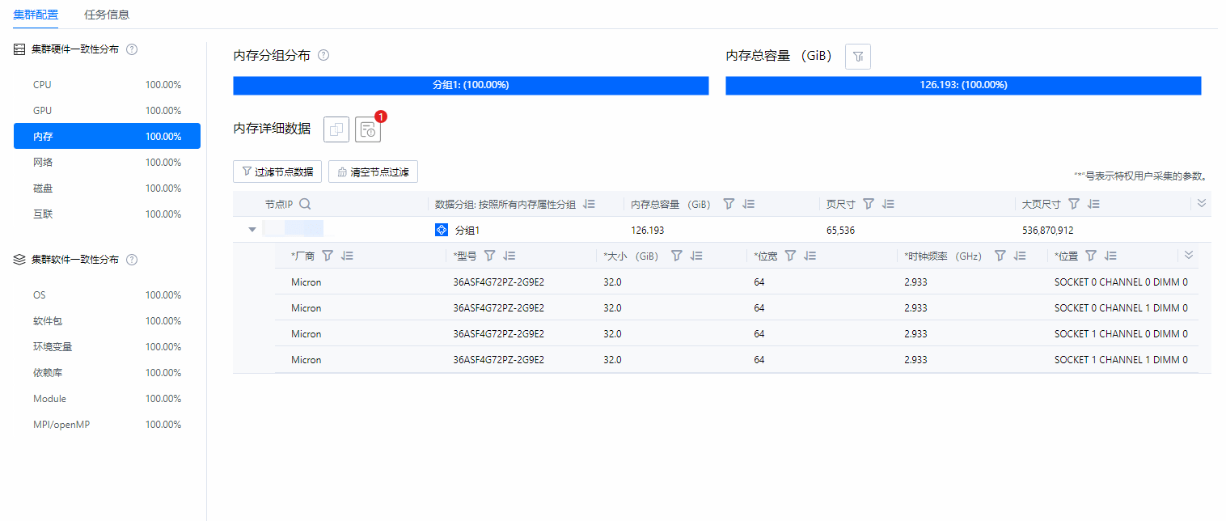Click the 分组1 label in the table row
This screenshot has height=521, width=1226.
[467, 231]
